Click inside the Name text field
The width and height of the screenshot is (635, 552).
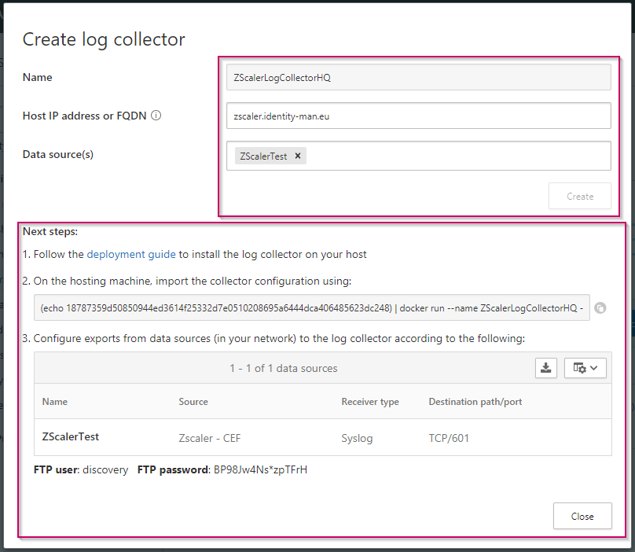[x=417, y=77]
